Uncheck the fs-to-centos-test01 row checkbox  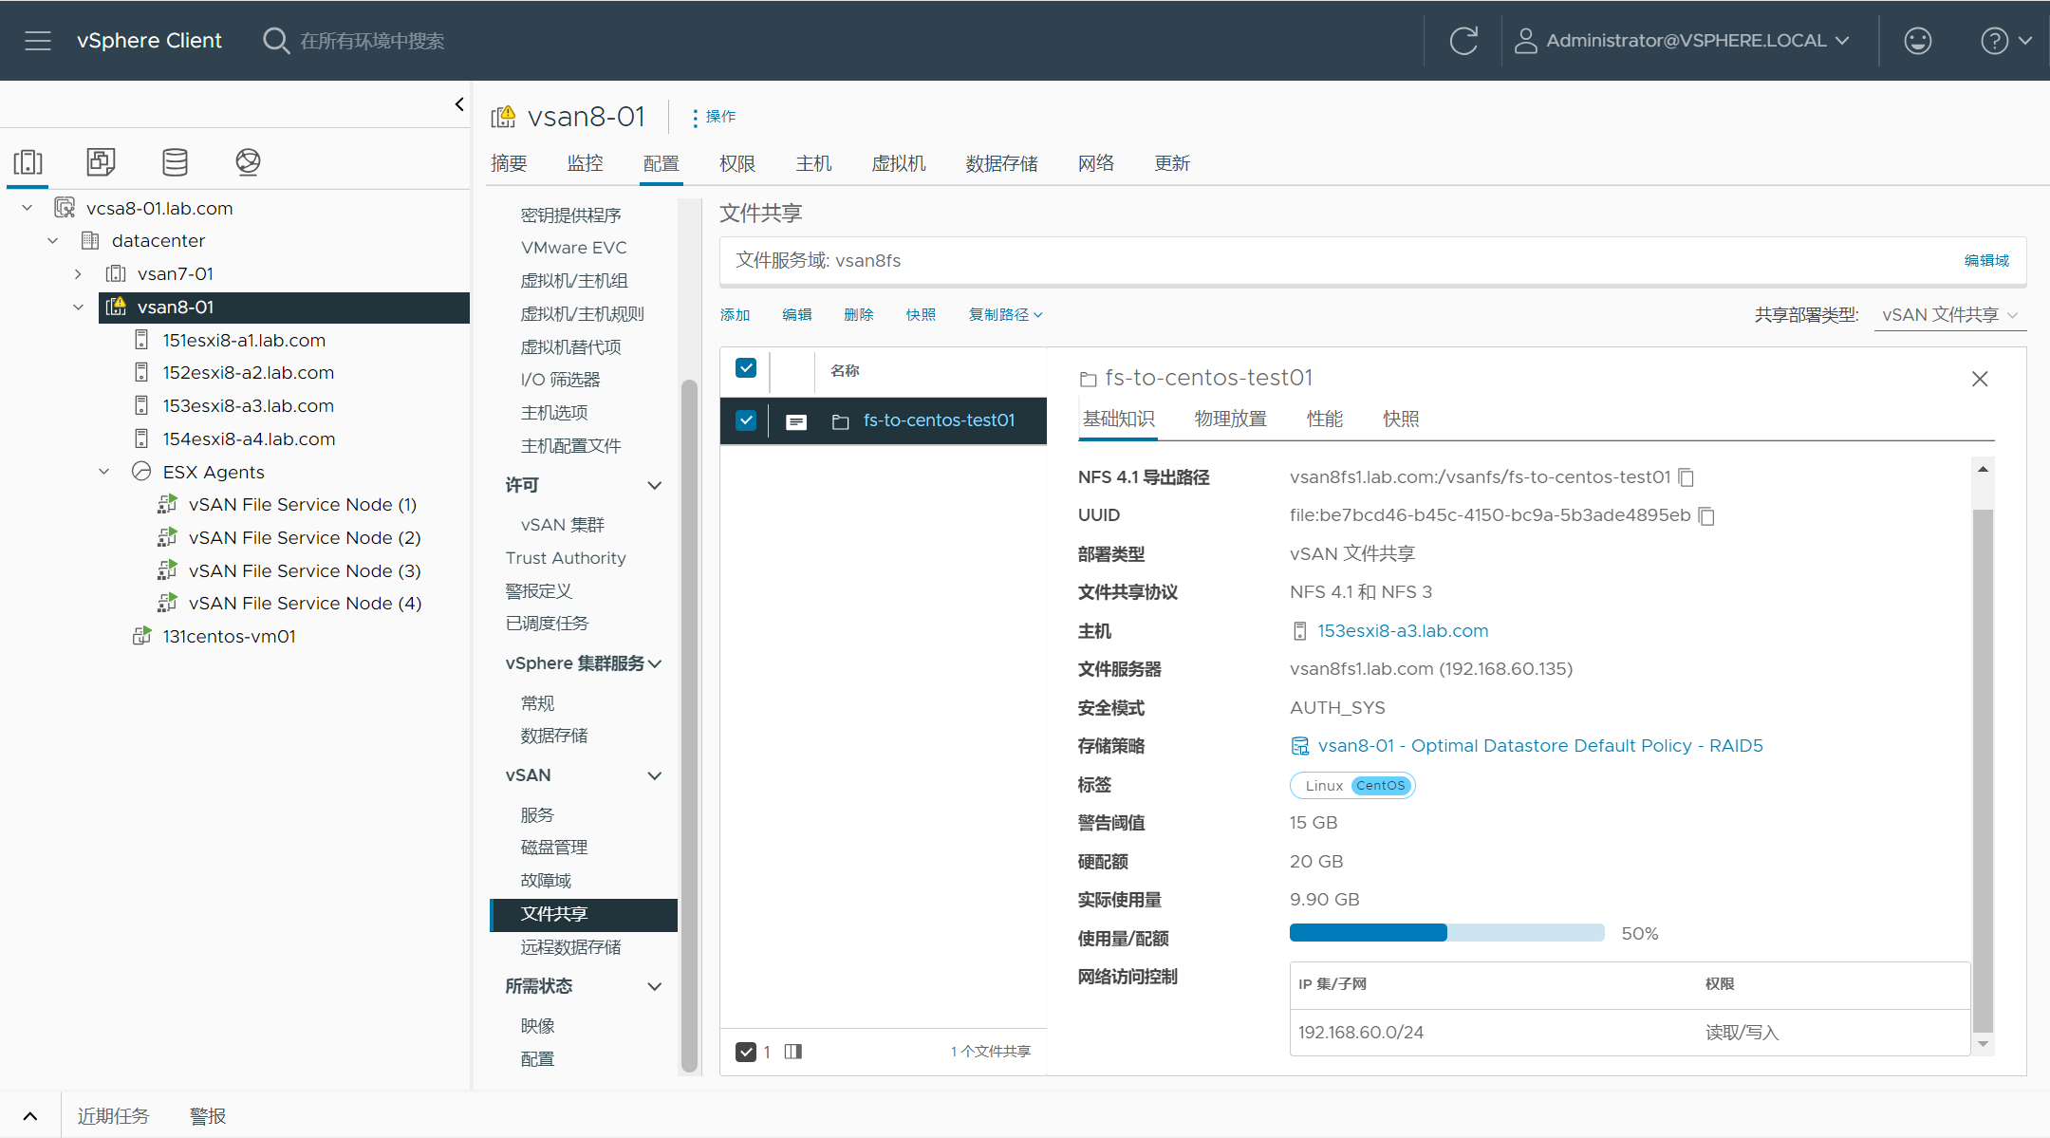tap(746, 420)
